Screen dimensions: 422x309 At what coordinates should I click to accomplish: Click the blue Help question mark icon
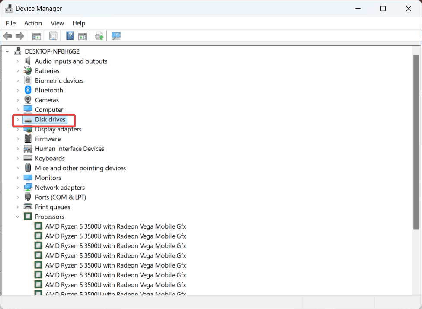point(70,36)
